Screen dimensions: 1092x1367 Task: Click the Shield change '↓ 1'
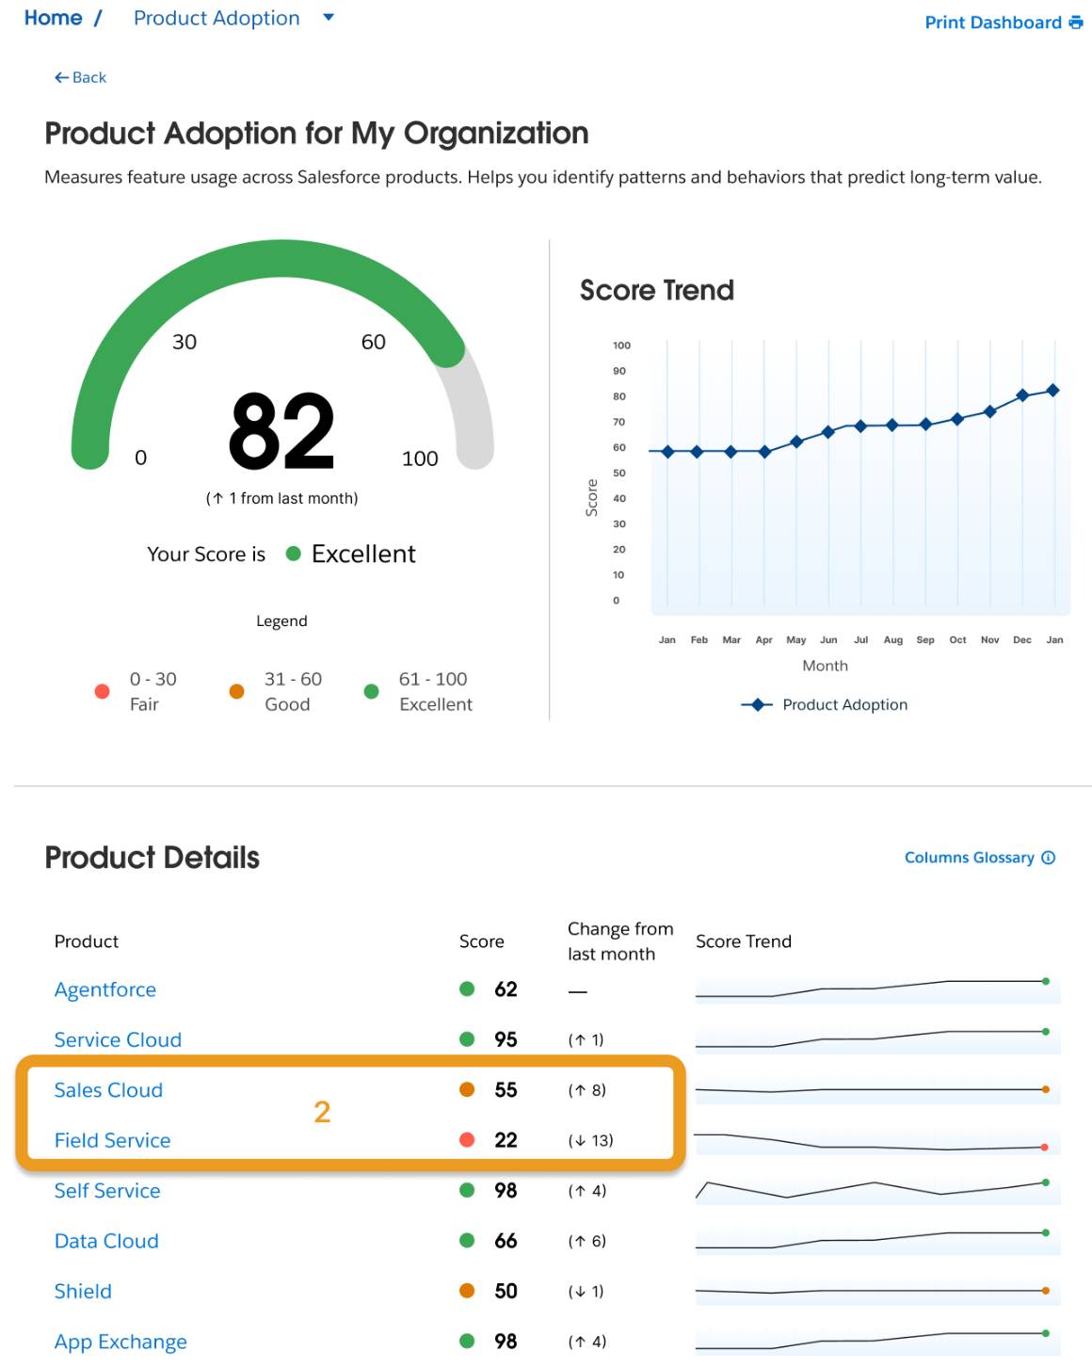tap(586, 1292)
